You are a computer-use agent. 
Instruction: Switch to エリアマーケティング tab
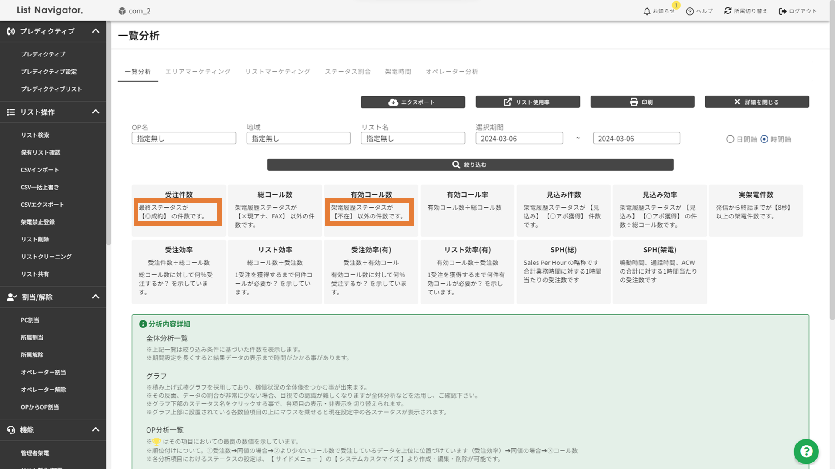[x=198, y=72]
